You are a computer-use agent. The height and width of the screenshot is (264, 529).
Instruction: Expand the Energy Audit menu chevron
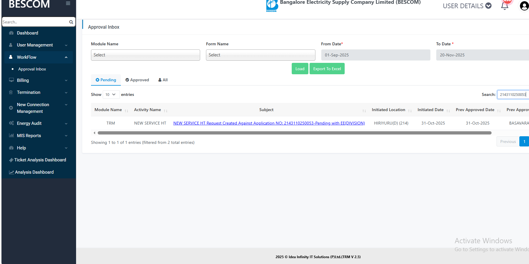[66, 124]
